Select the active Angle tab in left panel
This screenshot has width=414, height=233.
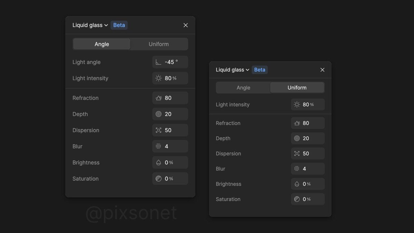[x=102, y=44]
